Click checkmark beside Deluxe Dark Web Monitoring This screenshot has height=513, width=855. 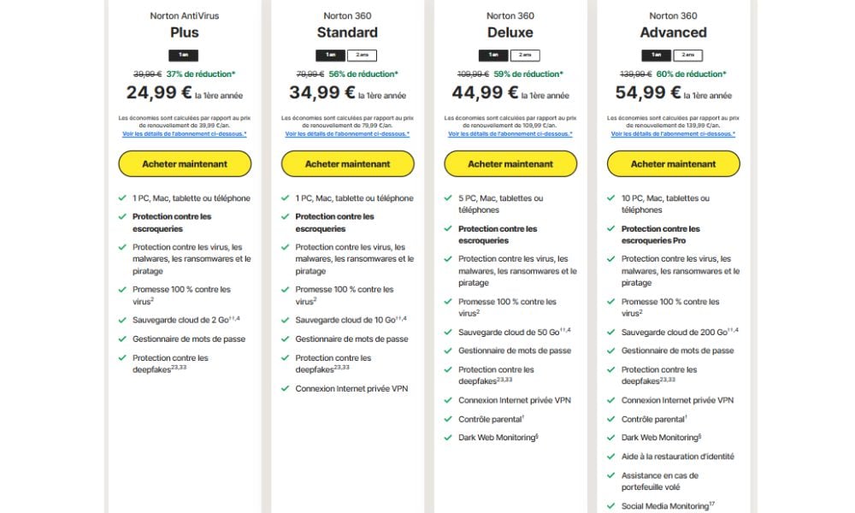coord(448,438)
